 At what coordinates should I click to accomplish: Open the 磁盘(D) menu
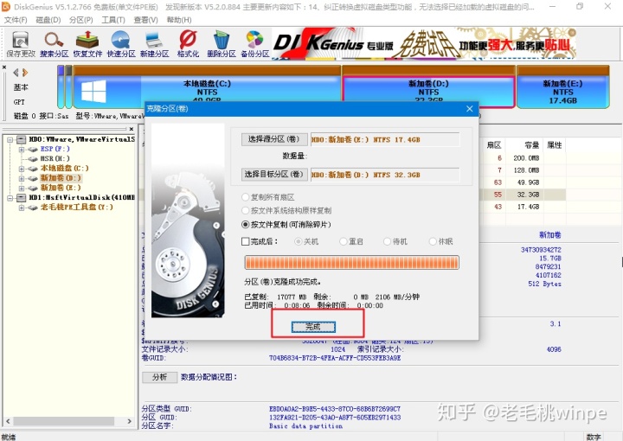(x=48, y=20)
